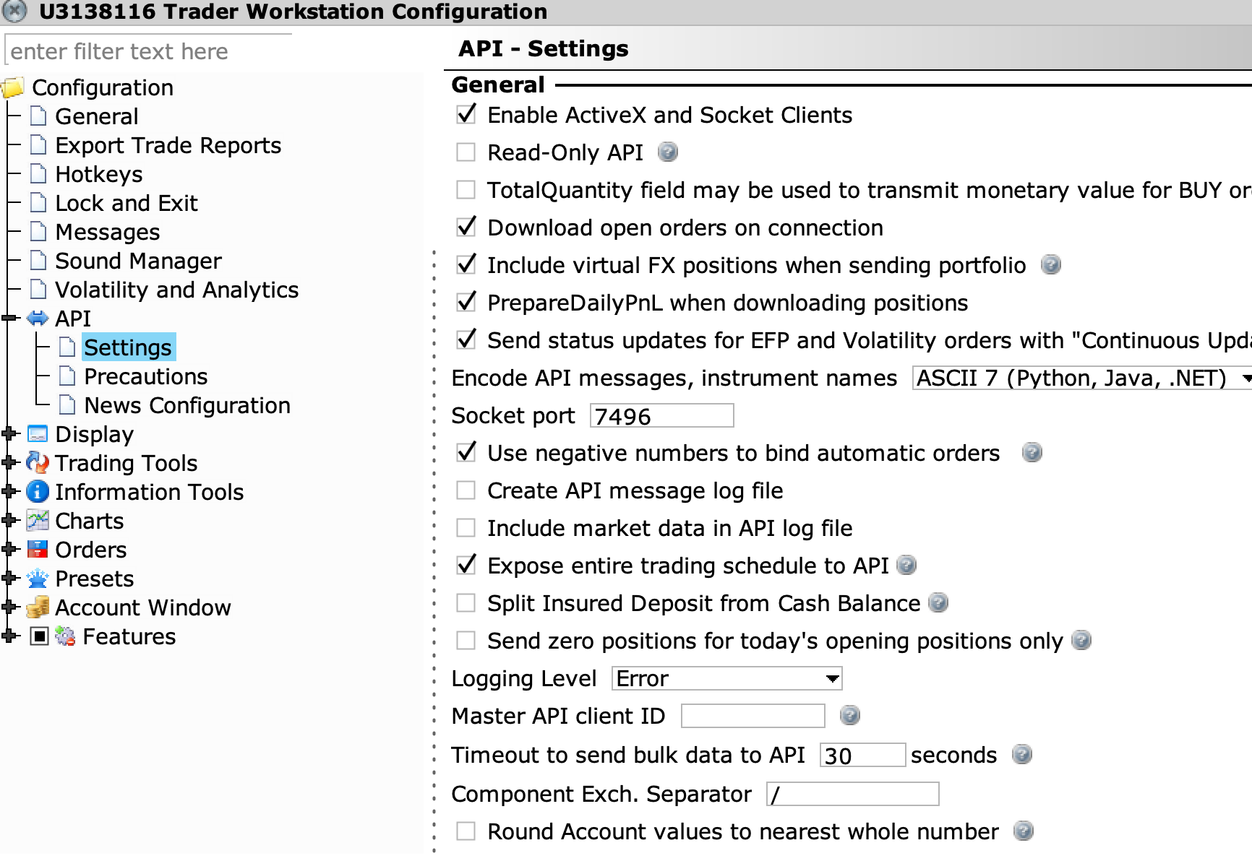1252x861 pixels.
Task: Click the Trading Tools icon in the tree
Action: 37,463
